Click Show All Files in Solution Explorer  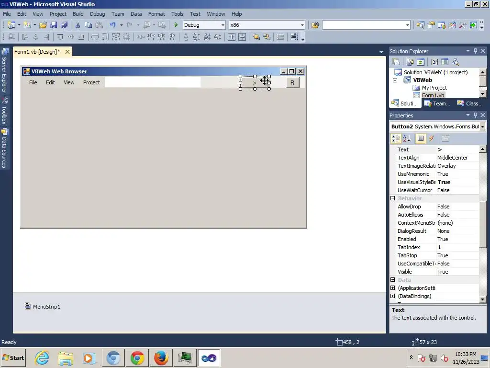coord(410,62)
